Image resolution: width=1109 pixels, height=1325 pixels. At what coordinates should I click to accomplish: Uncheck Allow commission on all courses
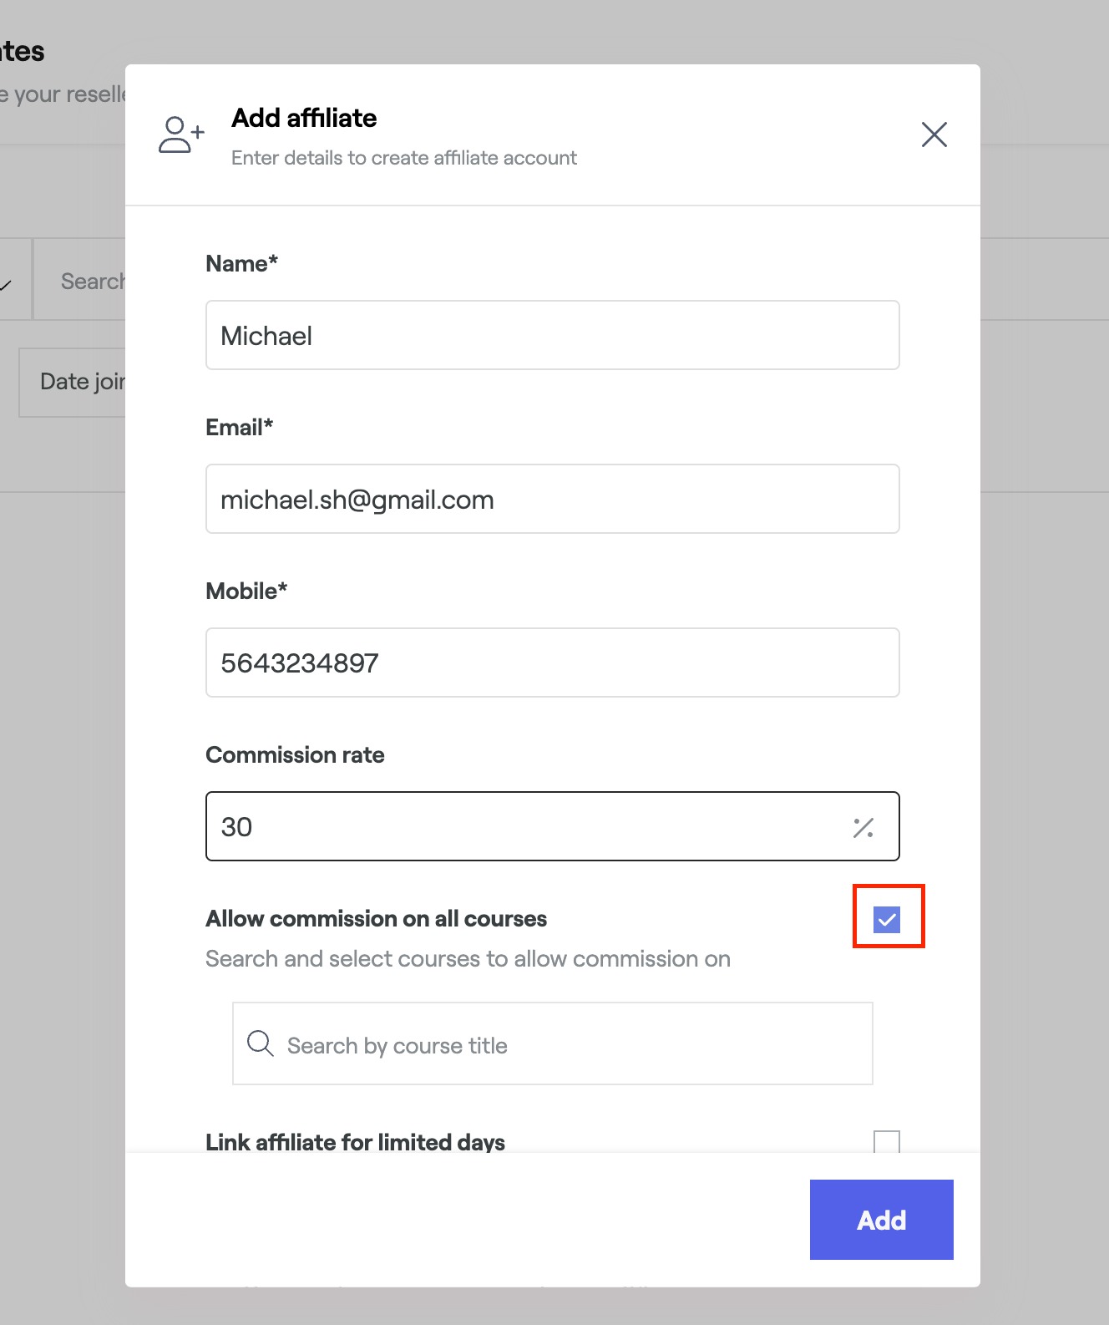click(887, 920)
